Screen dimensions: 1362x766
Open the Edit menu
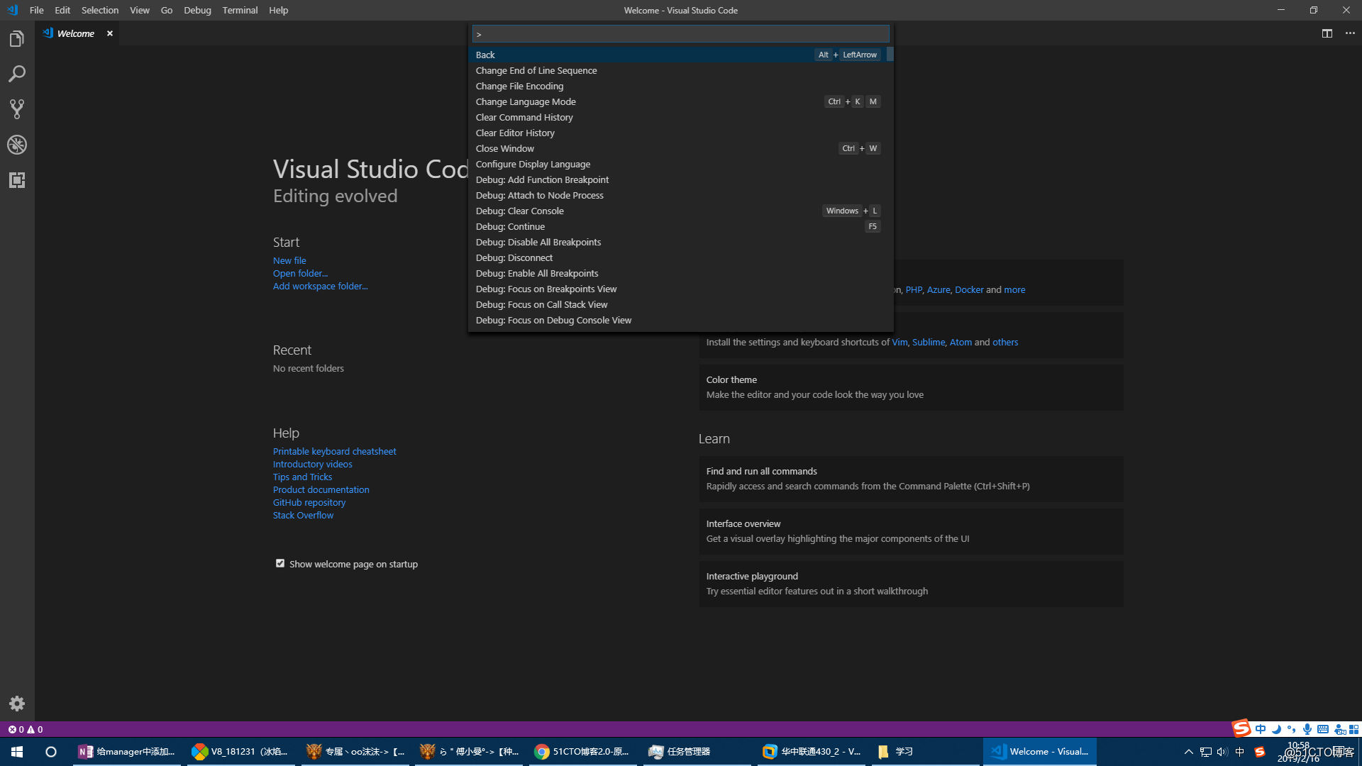[x=62, y=10]
